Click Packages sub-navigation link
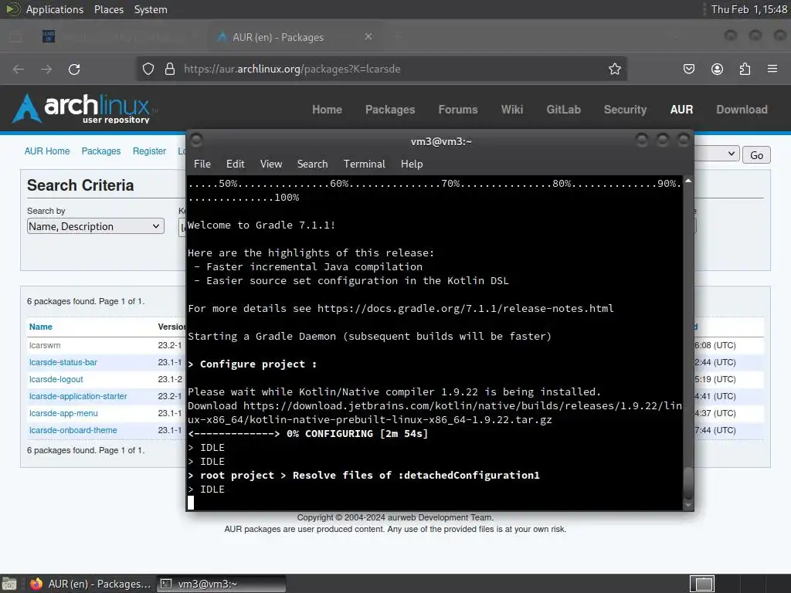791x593 pixels. tap(101, 151)
